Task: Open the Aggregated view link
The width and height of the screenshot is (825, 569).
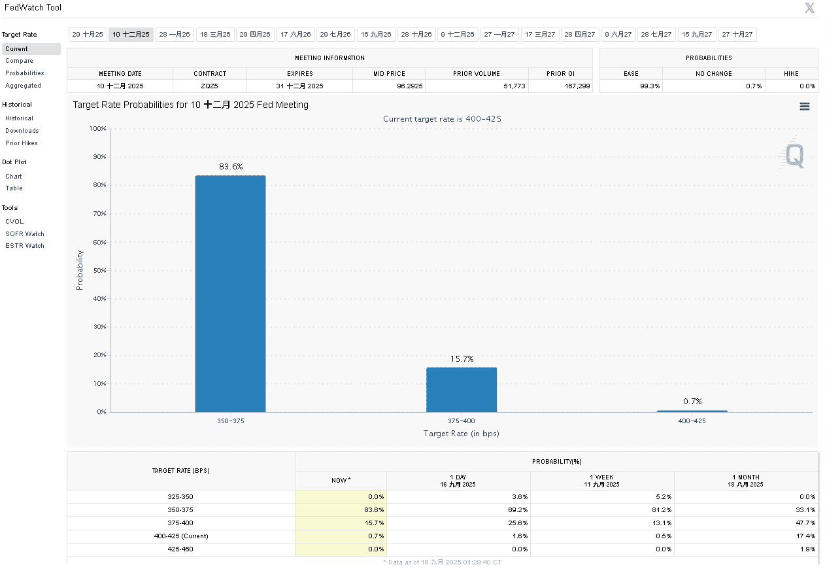Action: click(23, 86)
